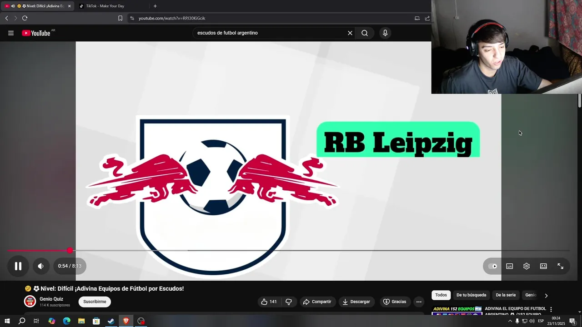This screenshot has height=327, width=582.
Task: Click the red video progress scrubber
Action: 70,250
